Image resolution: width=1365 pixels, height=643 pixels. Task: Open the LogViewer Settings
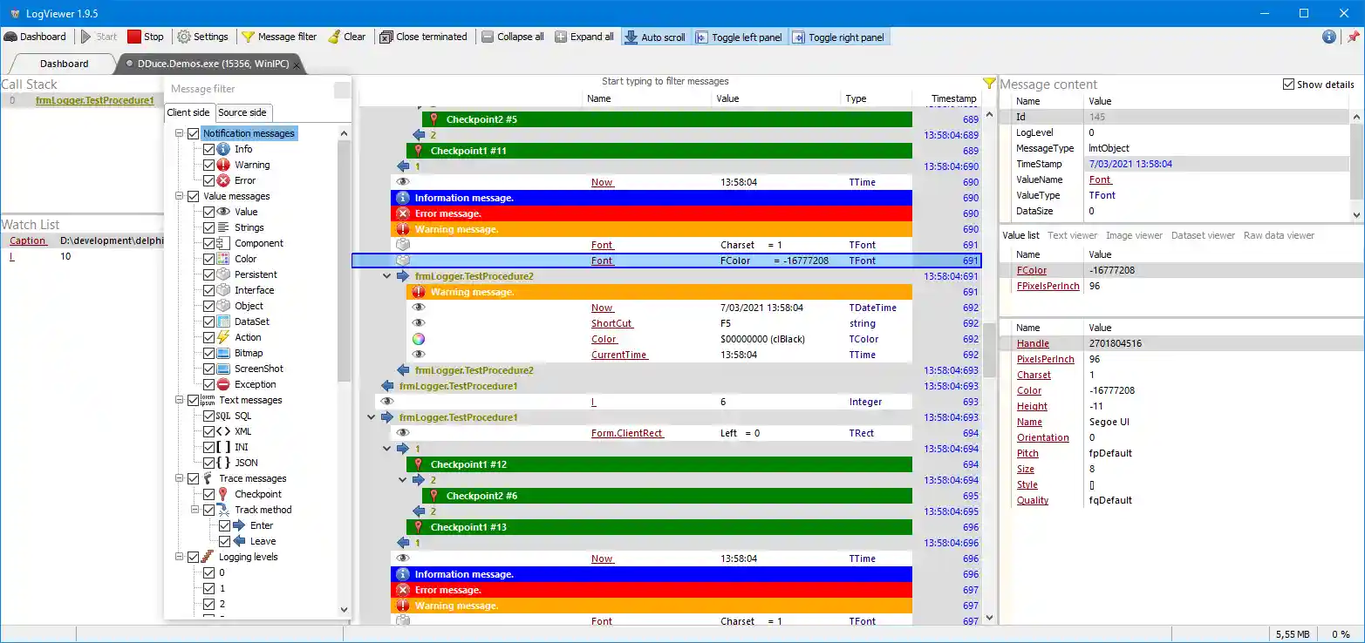point(203,37)
